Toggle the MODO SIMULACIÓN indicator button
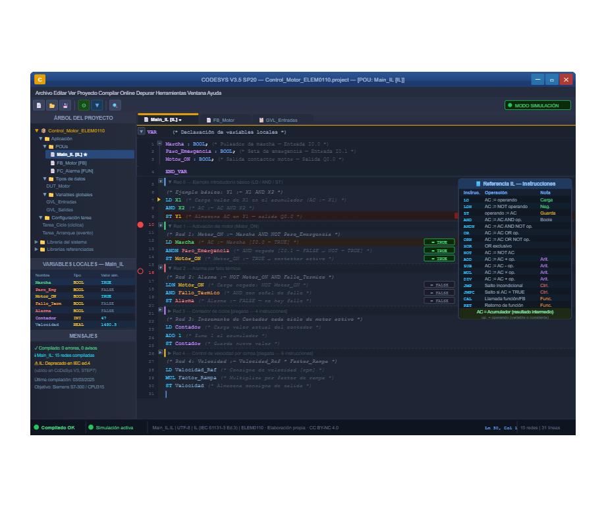606x507 pixels. tap(537, 105)
